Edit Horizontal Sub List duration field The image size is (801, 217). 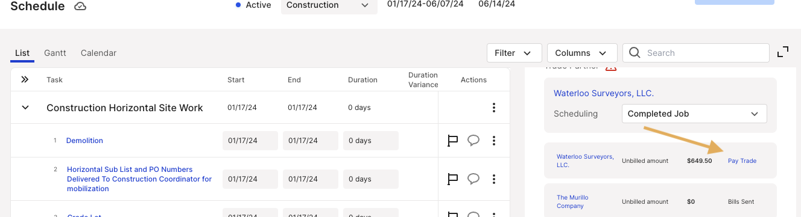pyautogui.click(x=371, y=179)
